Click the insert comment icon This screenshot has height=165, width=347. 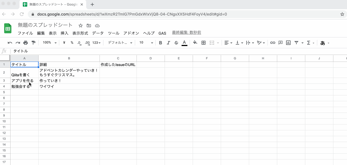click(281, 43)
